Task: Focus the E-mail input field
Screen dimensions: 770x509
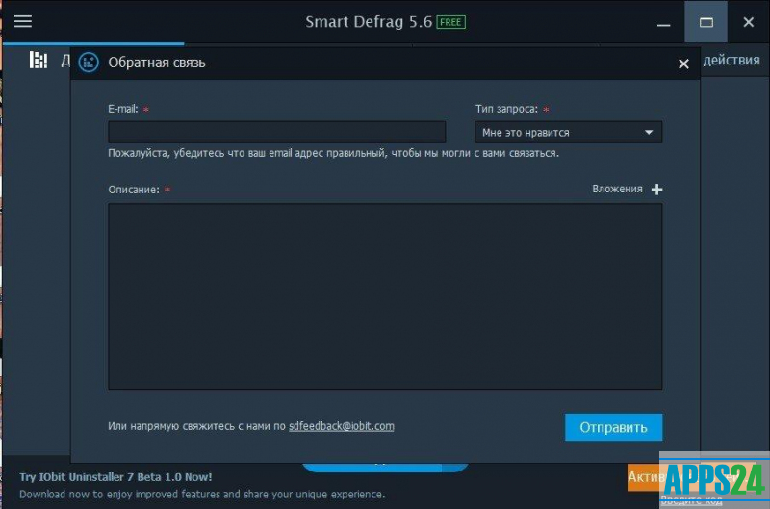Action: click(x=276, y=133)
